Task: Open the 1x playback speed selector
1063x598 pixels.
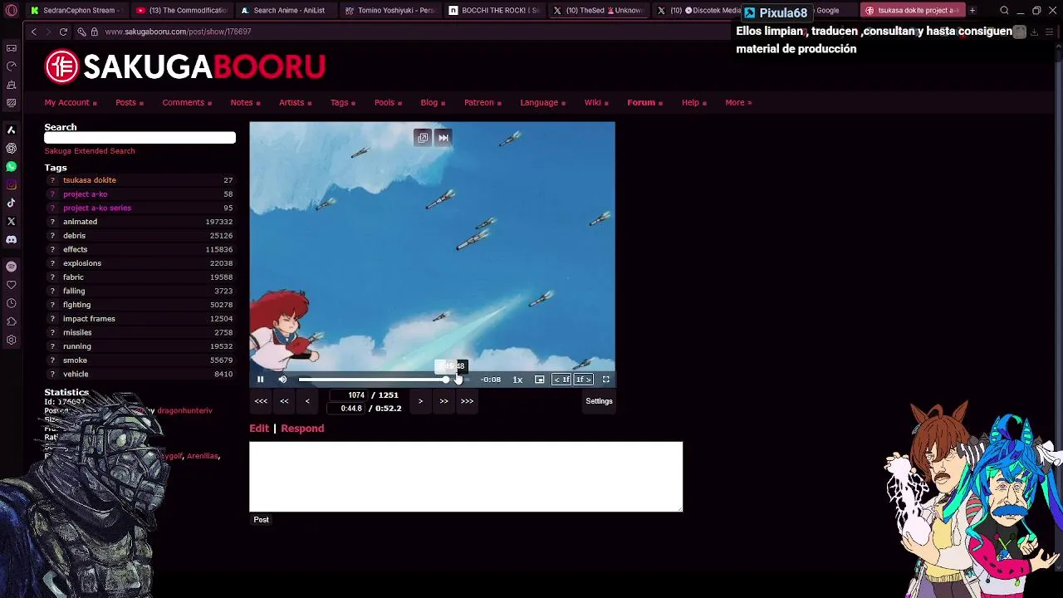Action: point(517,380)
